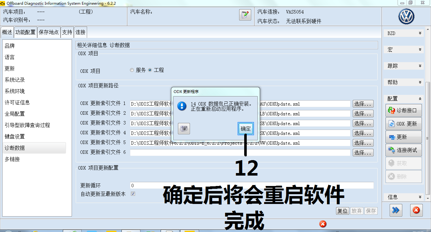Viewport: 431px width, 232px height.
Task: Click 选择... for index file 6
Action: [x=363, y=153]
